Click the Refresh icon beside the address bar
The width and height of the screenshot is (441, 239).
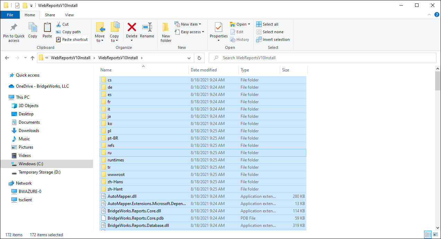coord(199,58)
